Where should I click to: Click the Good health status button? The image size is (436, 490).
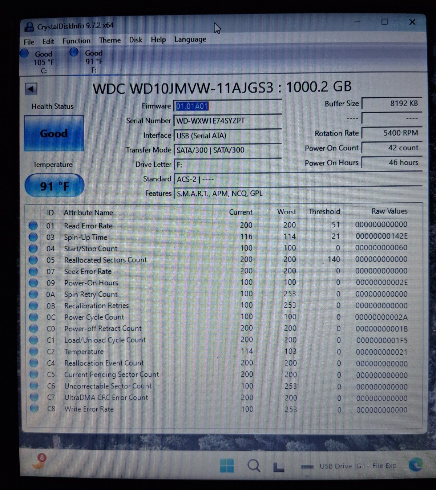(x=54, y=133)
